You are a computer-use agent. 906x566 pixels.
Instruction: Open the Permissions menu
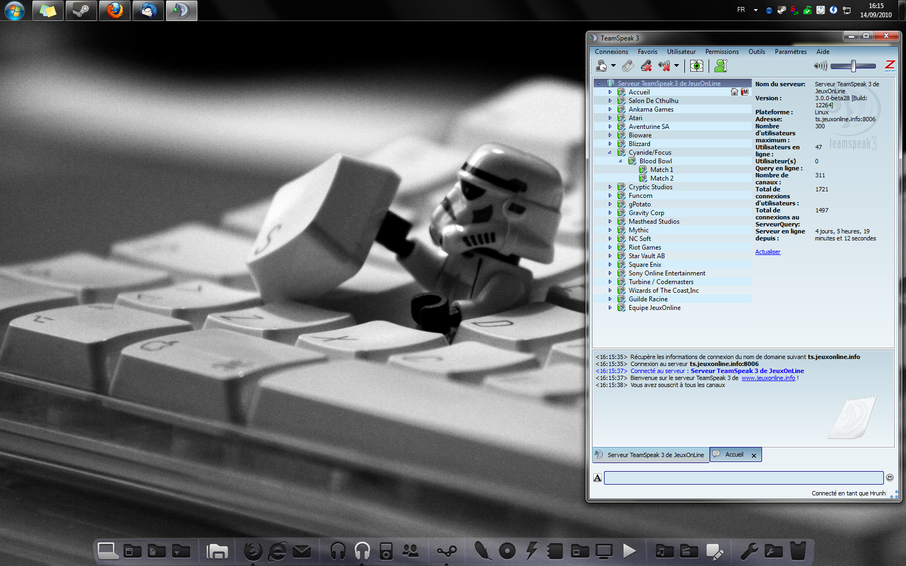click(722, 52)
